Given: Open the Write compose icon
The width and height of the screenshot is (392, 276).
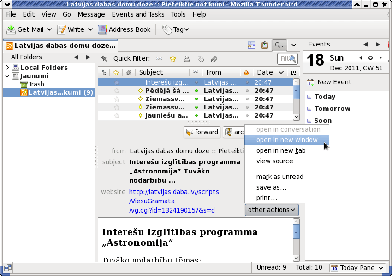Looking at the screenshot, I should (x=61, y=29).
